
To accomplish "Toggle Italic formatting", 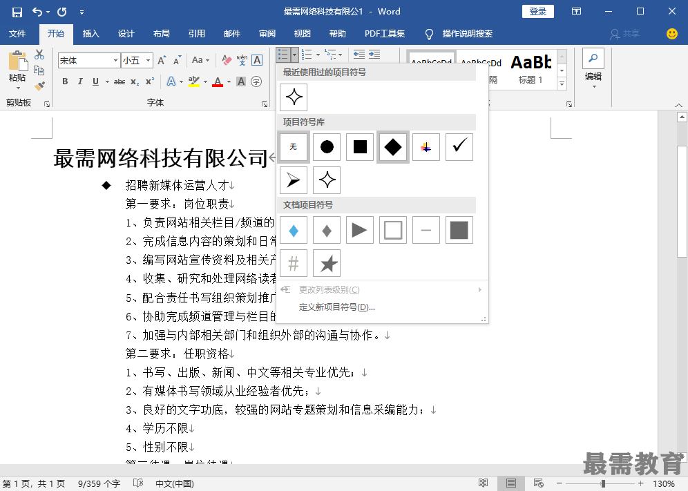I will [x=80, y=81].
